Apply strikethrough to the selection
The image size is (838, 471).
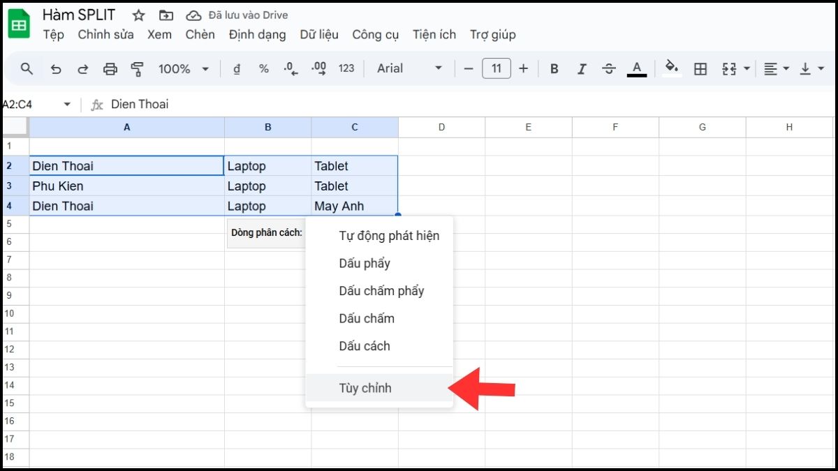pyautogui.click(x=609, y=68)
